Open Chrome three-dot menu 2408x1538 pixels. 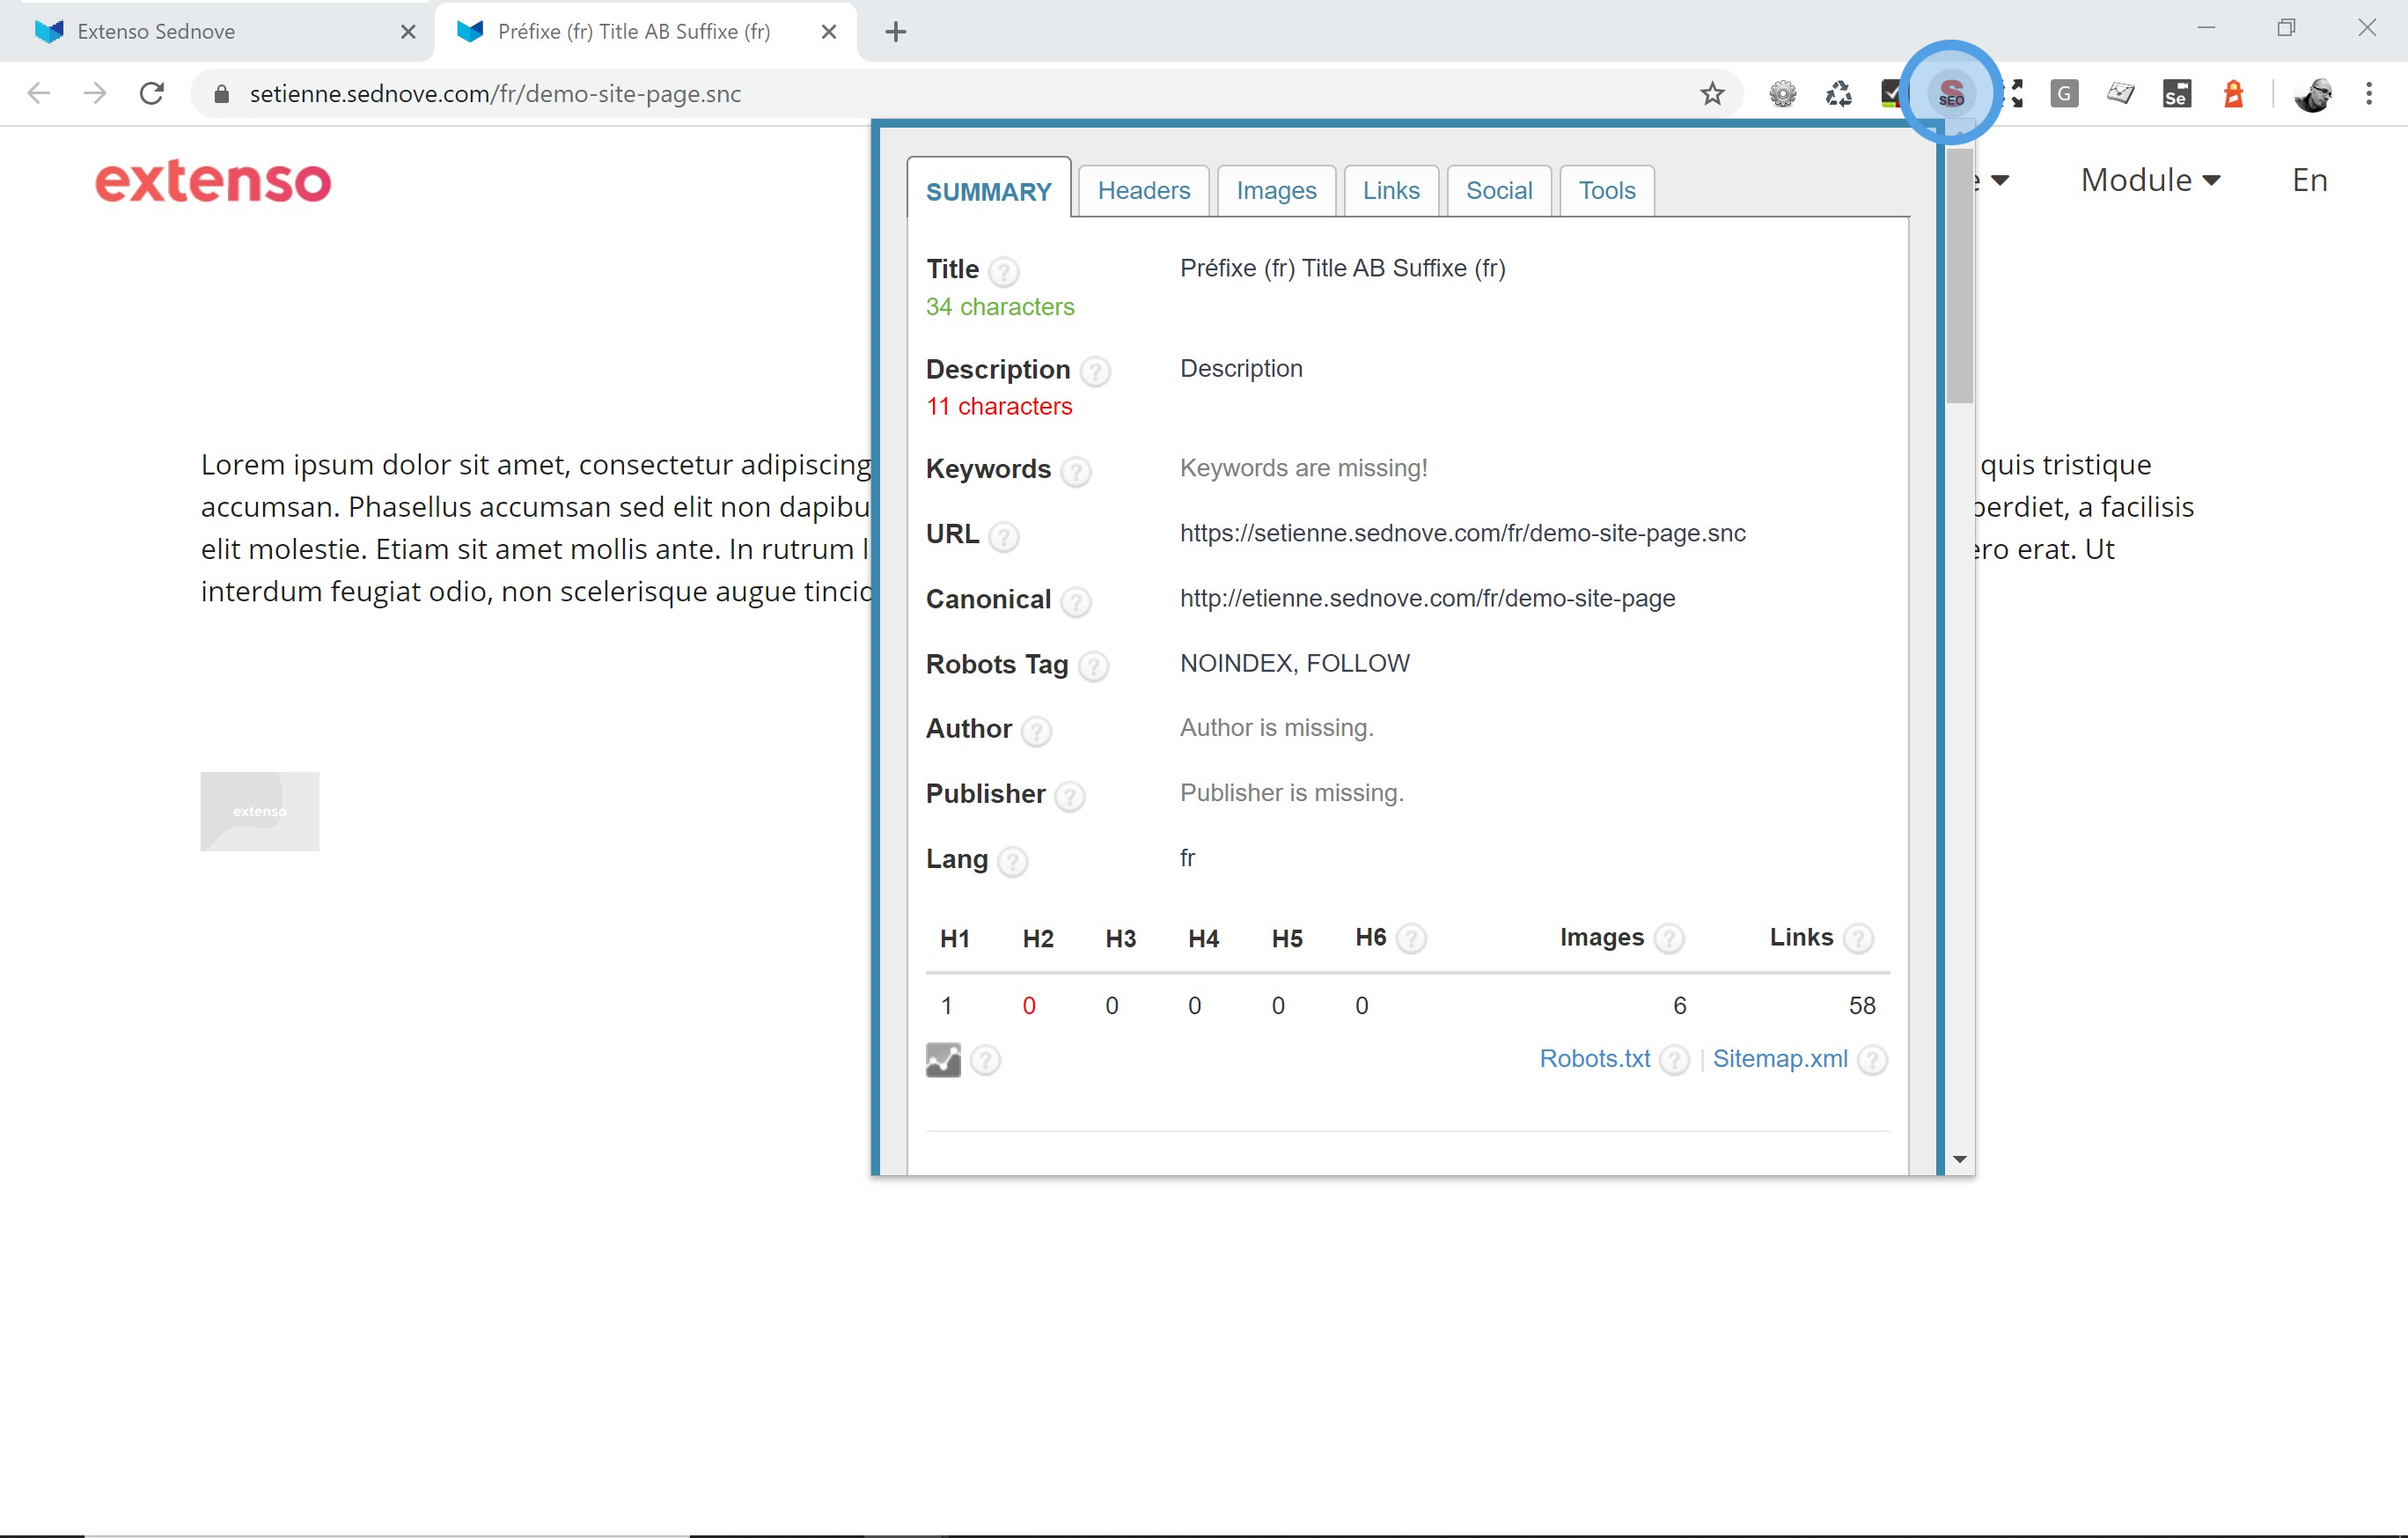[2369, 94]
